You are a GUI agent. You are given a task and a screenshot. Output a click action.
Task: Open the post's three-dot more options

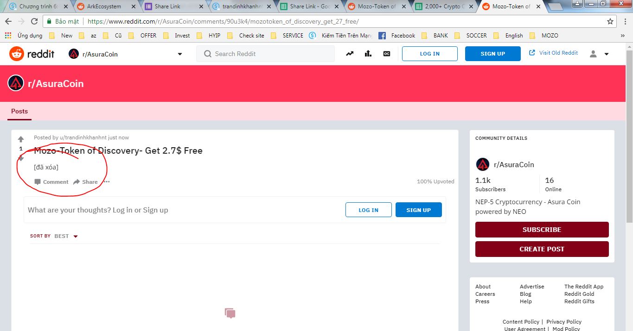coord(107,182)
